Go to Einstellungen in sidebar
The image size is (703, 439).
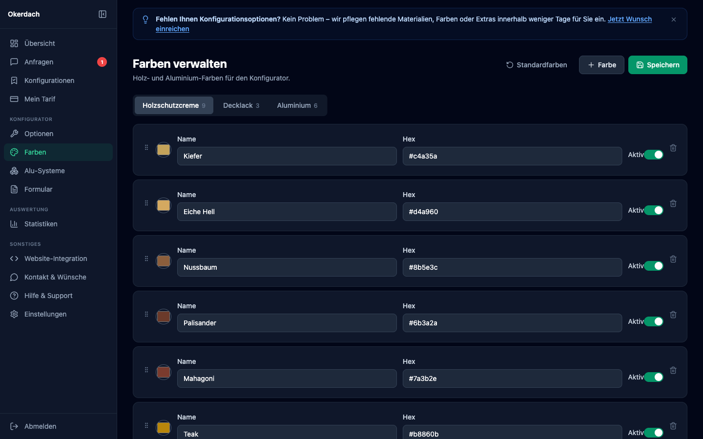point(45,314)
